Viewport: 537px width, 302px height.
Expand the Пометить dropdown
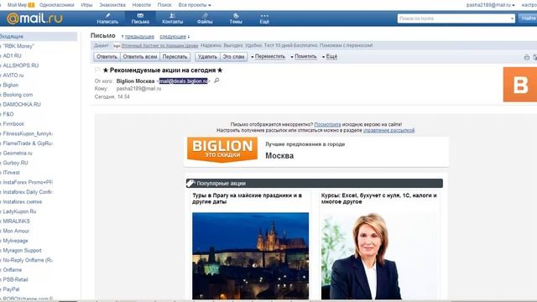pyautogui.click(x=304, y=56)
